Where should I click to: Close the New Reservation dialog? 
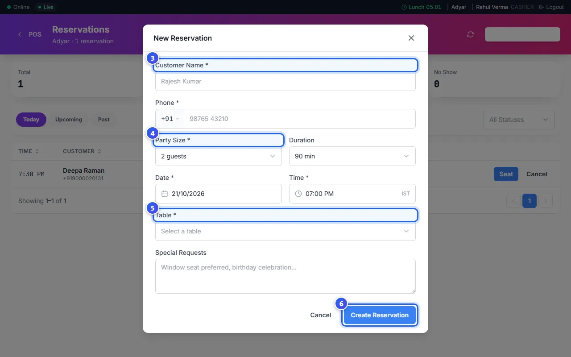[411, 38]
